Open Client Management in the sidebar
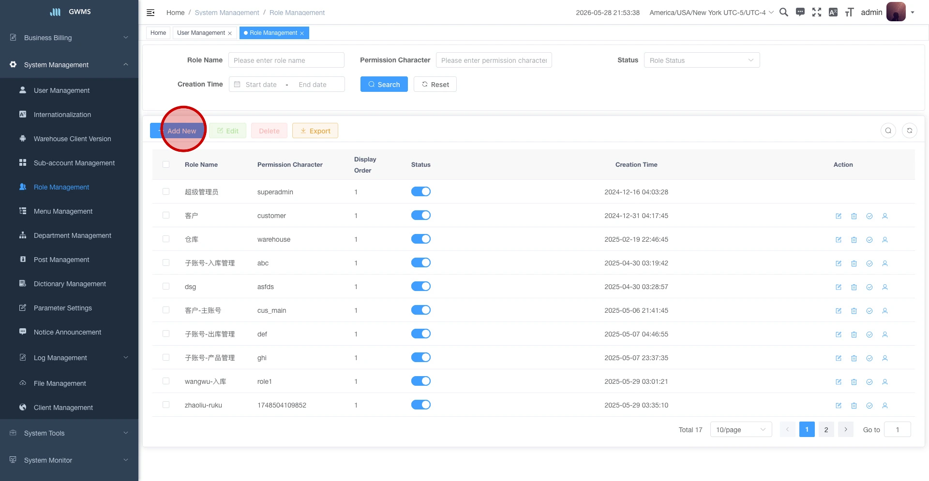Screen dimensions: 929x481 point(69,408)
